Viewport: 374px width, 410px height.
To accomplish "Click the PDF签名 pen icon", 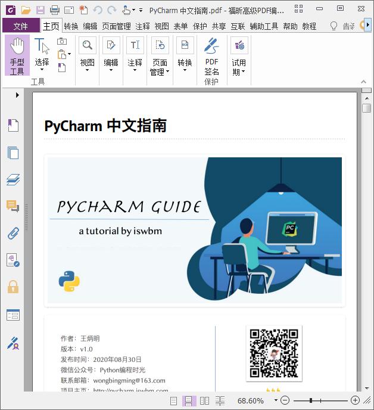I will click(x=211, y=46).
